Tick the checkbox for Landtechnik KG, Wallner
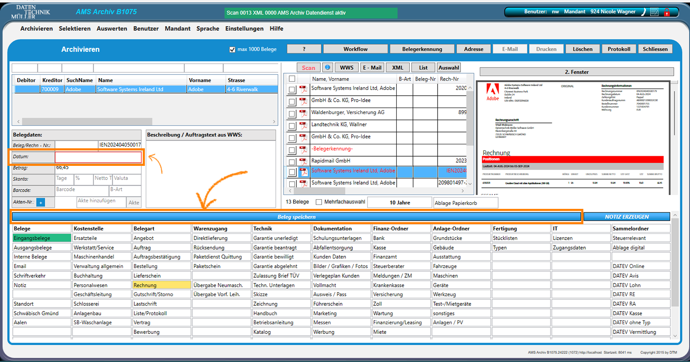This screenshot has width=690, height=362. click(x=292, y=126)
